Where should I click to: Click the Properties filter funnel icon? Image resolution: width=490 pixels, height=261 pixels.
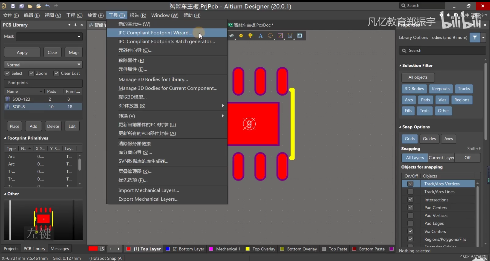pos(475,37)
